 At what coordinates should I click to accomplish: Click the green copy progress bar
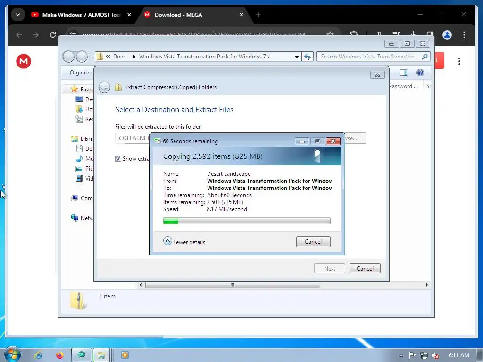coord(247,221)
